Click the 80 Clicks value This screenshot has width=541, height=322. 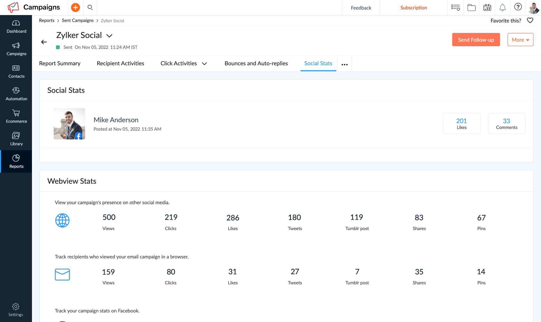[x=171, y=272]
